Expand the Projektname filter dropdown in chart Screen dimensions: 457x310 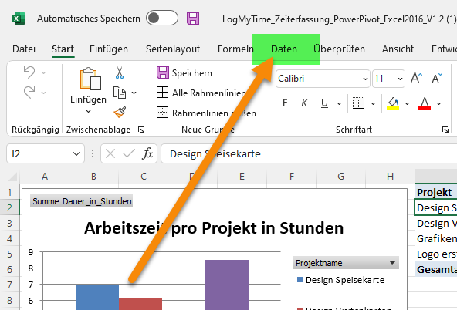392,263
